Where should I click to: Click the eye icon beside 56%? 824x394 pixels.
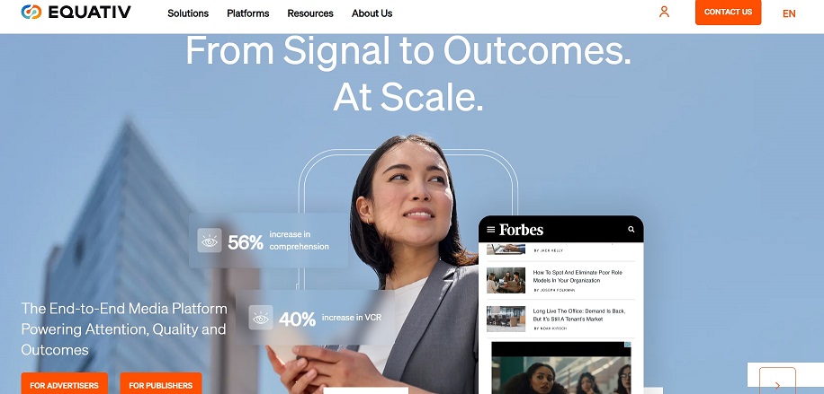[210, 241]
